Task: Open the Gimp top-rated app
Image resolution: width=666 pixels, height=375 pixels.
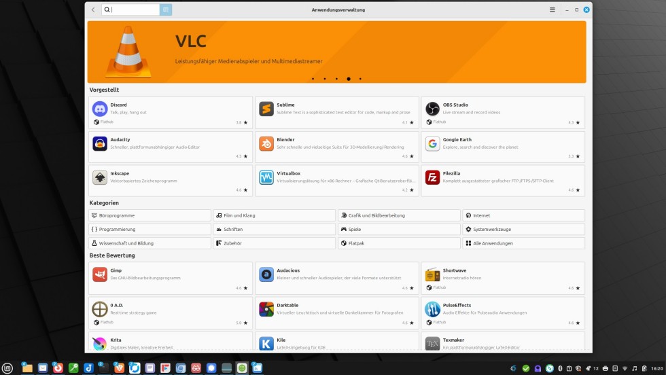Action: coord(170,279)
